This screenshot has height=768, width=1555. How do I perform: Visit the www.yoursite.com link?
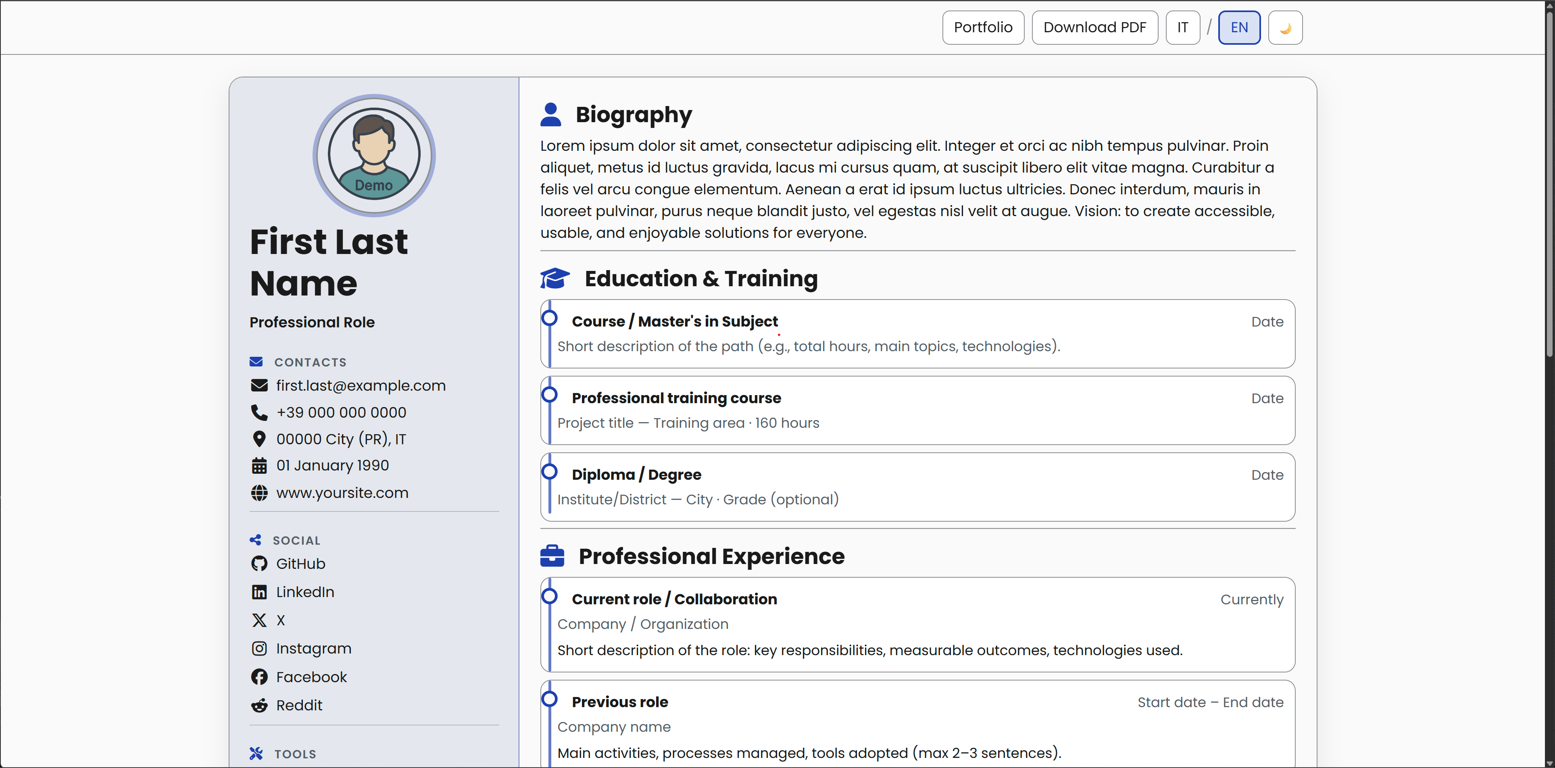[342, 493]
